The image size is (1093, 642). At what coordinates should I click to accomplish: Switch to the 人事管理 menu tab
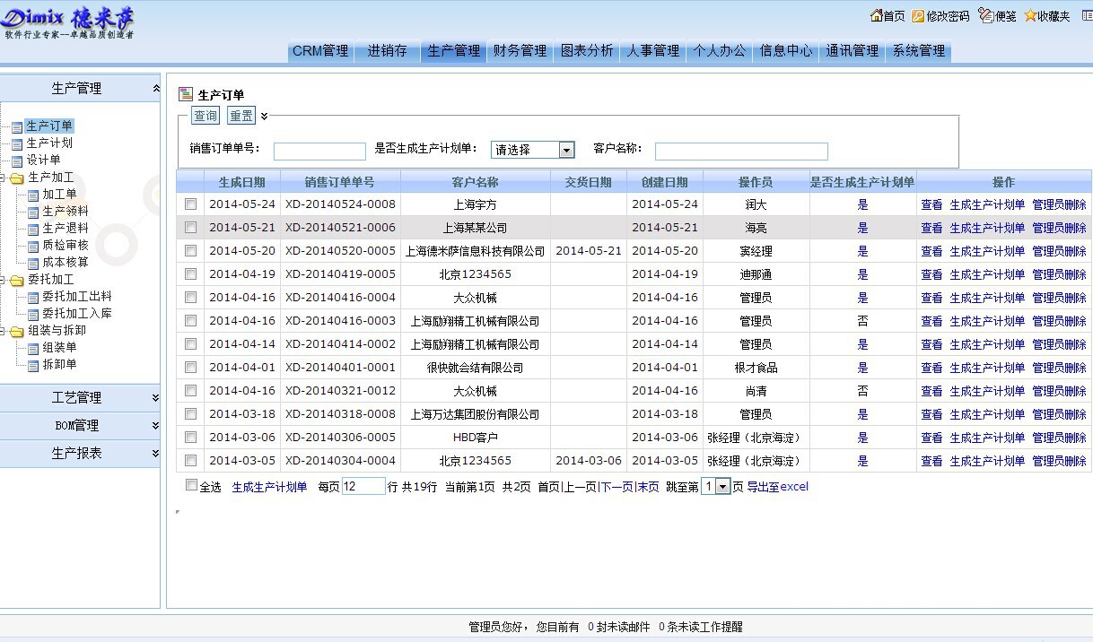(653, 51)
